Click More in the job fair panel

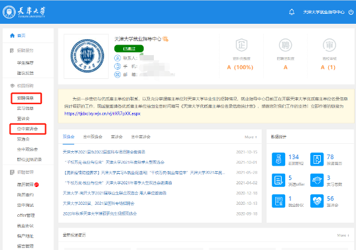(x=251, y=137)
